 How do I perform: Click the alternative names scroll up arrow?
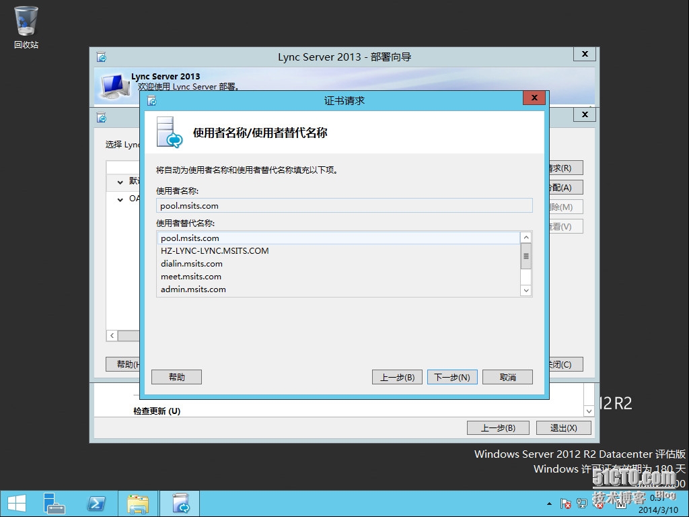click(526, 238)
